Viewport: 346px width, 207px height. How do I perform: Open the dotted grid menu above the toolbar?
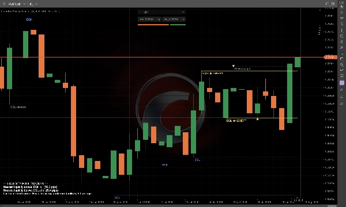342,2
